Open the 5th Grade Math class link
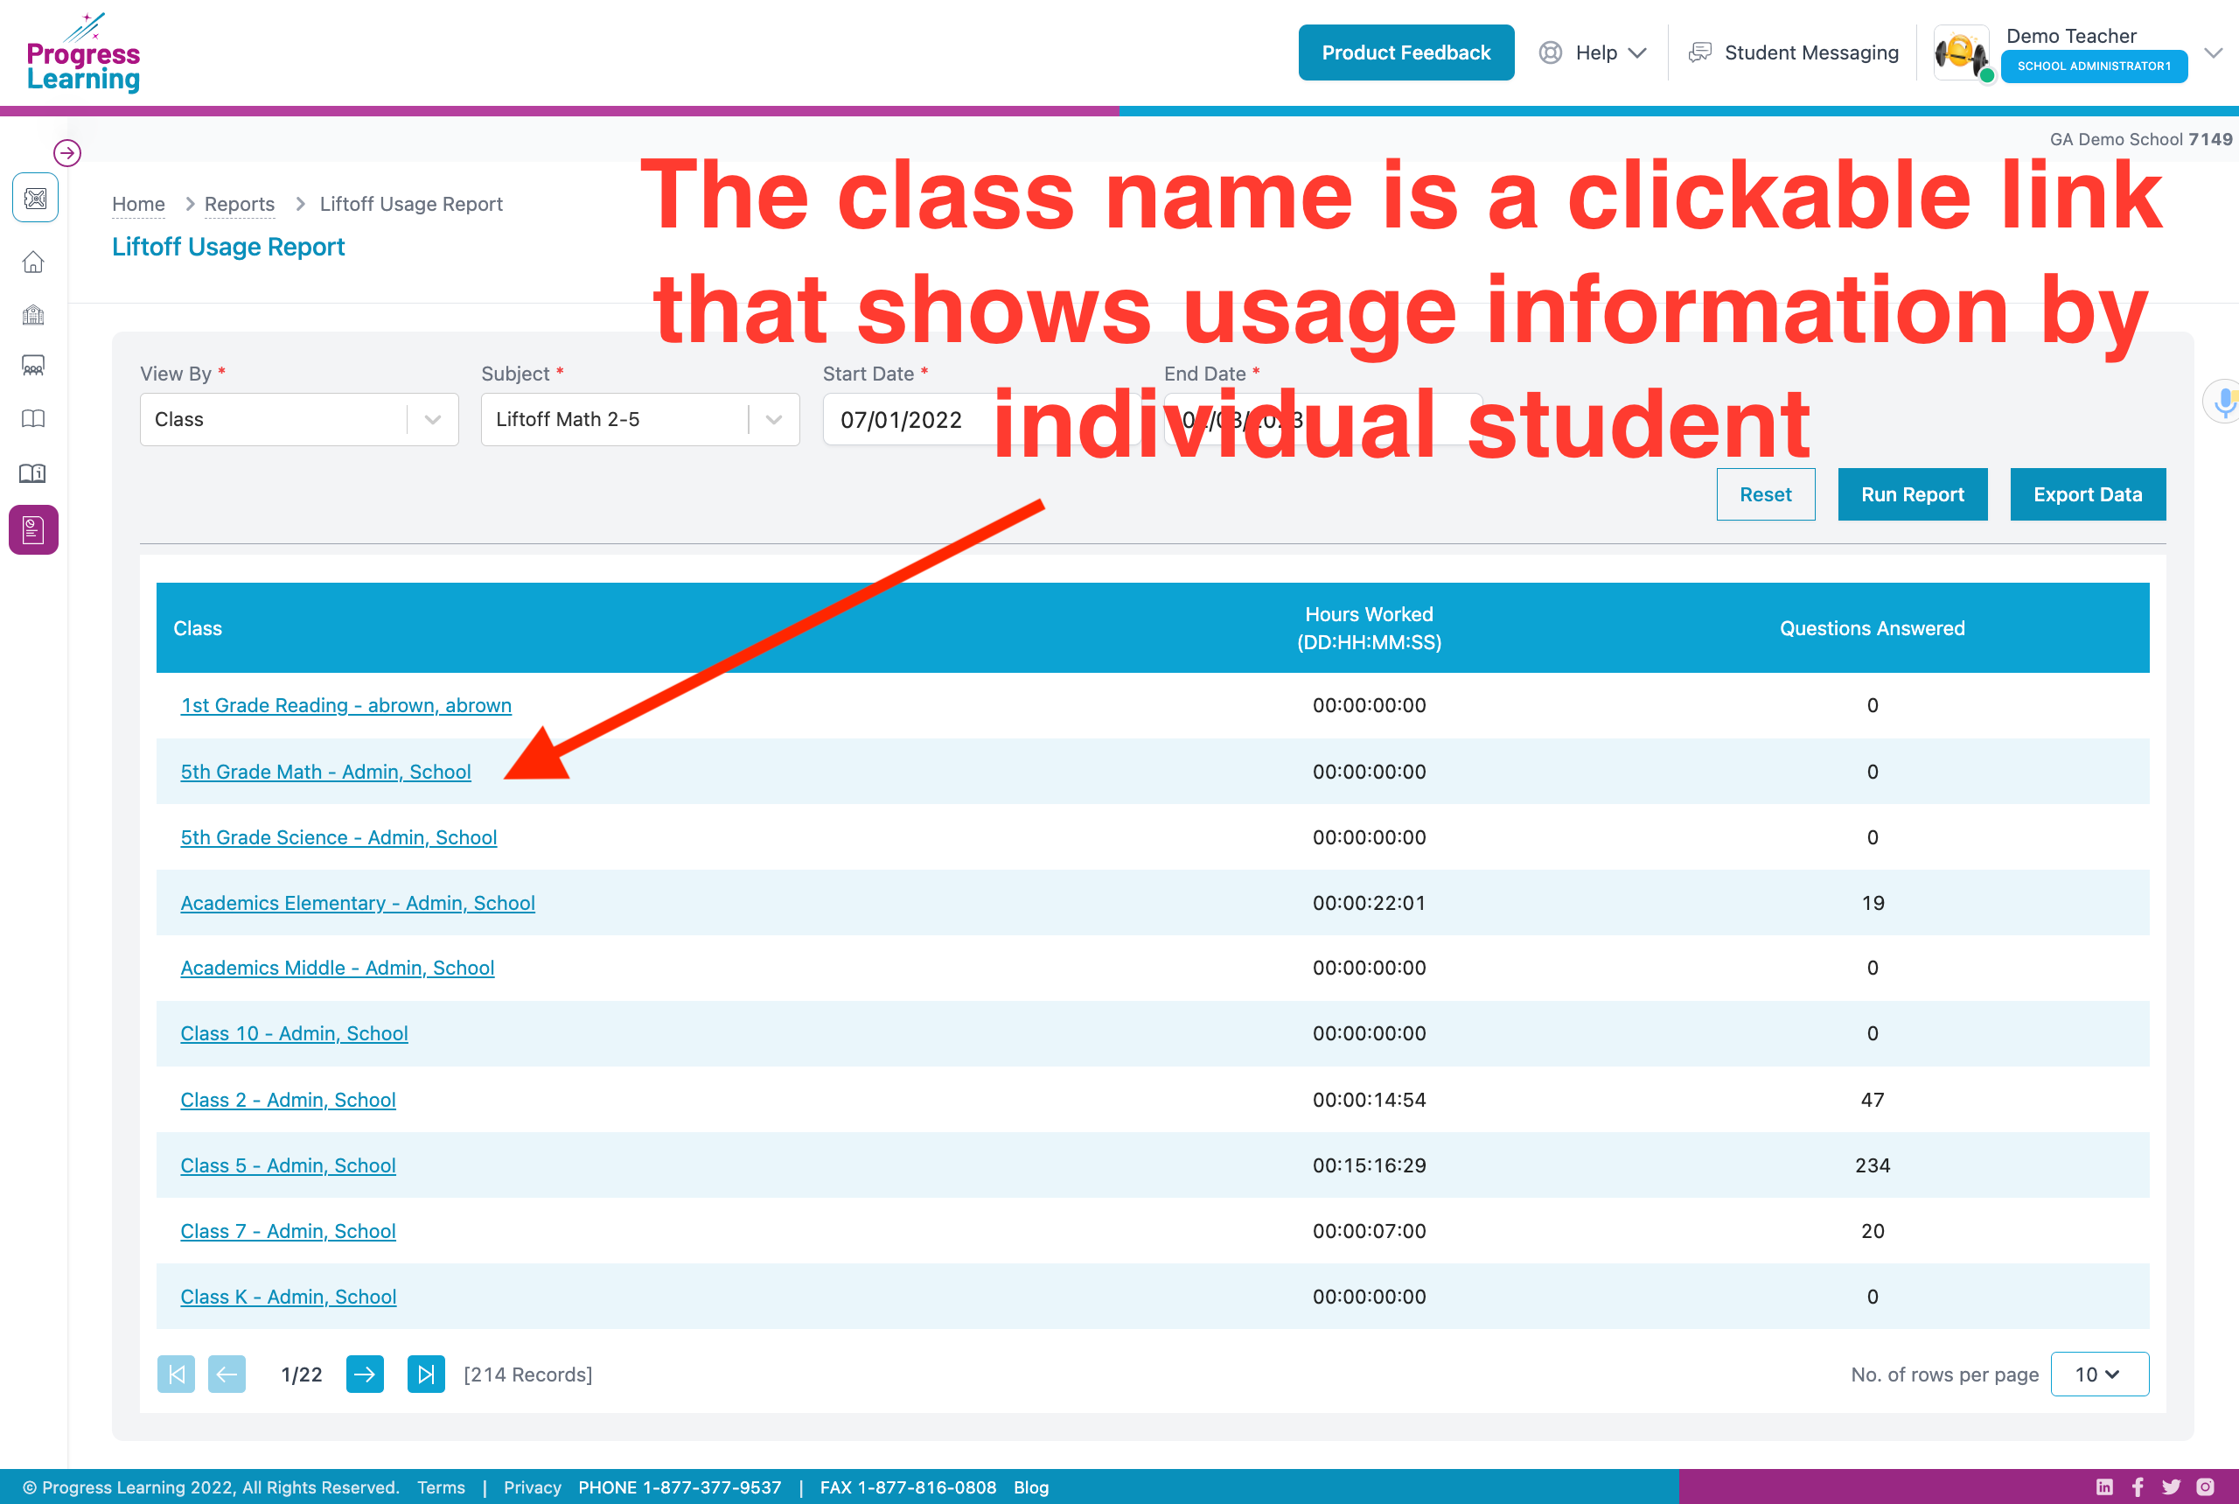Image resolution: width=2239 pixels, height=1504 pixels. point(325,773)
